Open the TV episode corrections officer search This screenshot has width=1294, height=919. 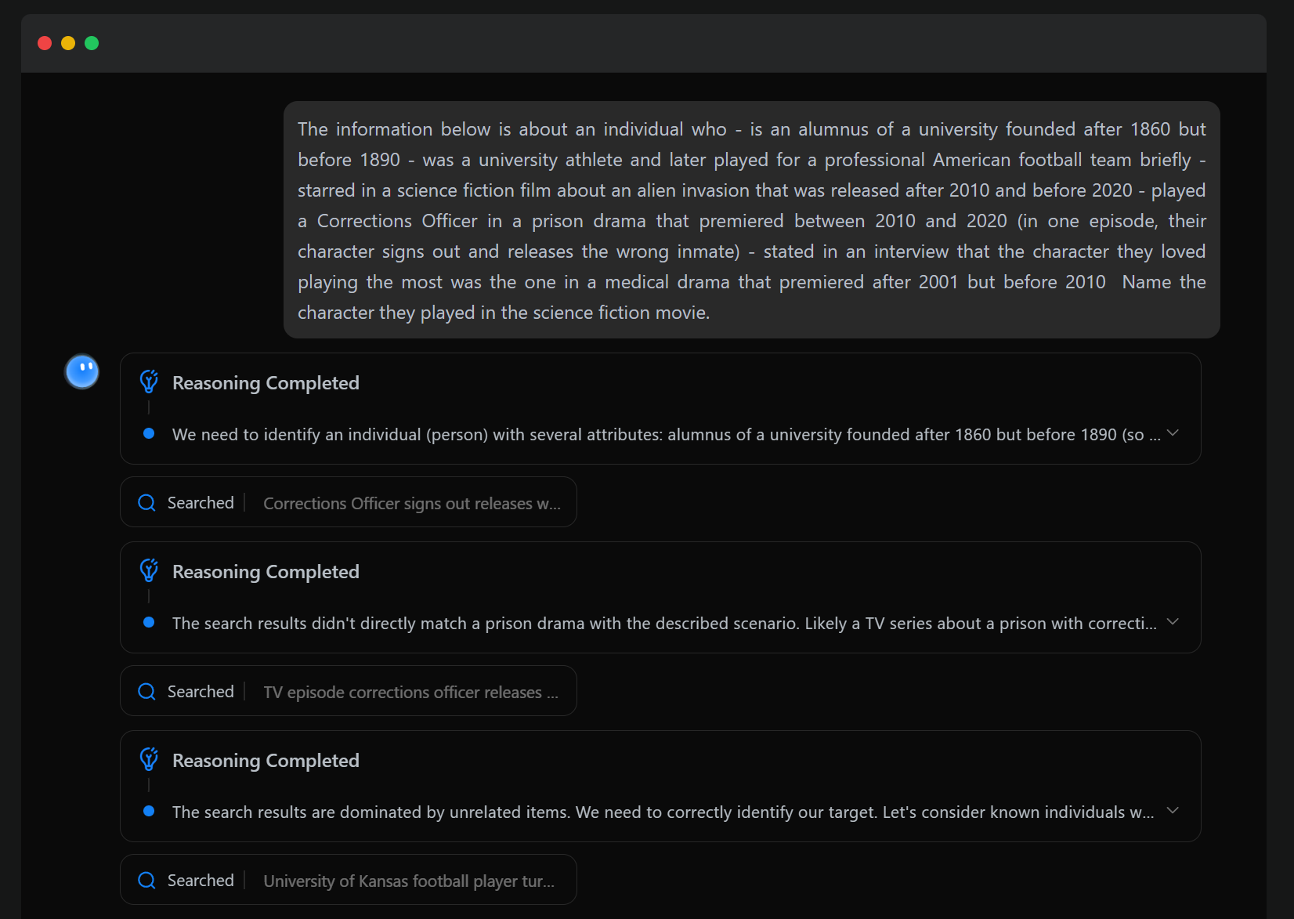(x=410, y=692)
